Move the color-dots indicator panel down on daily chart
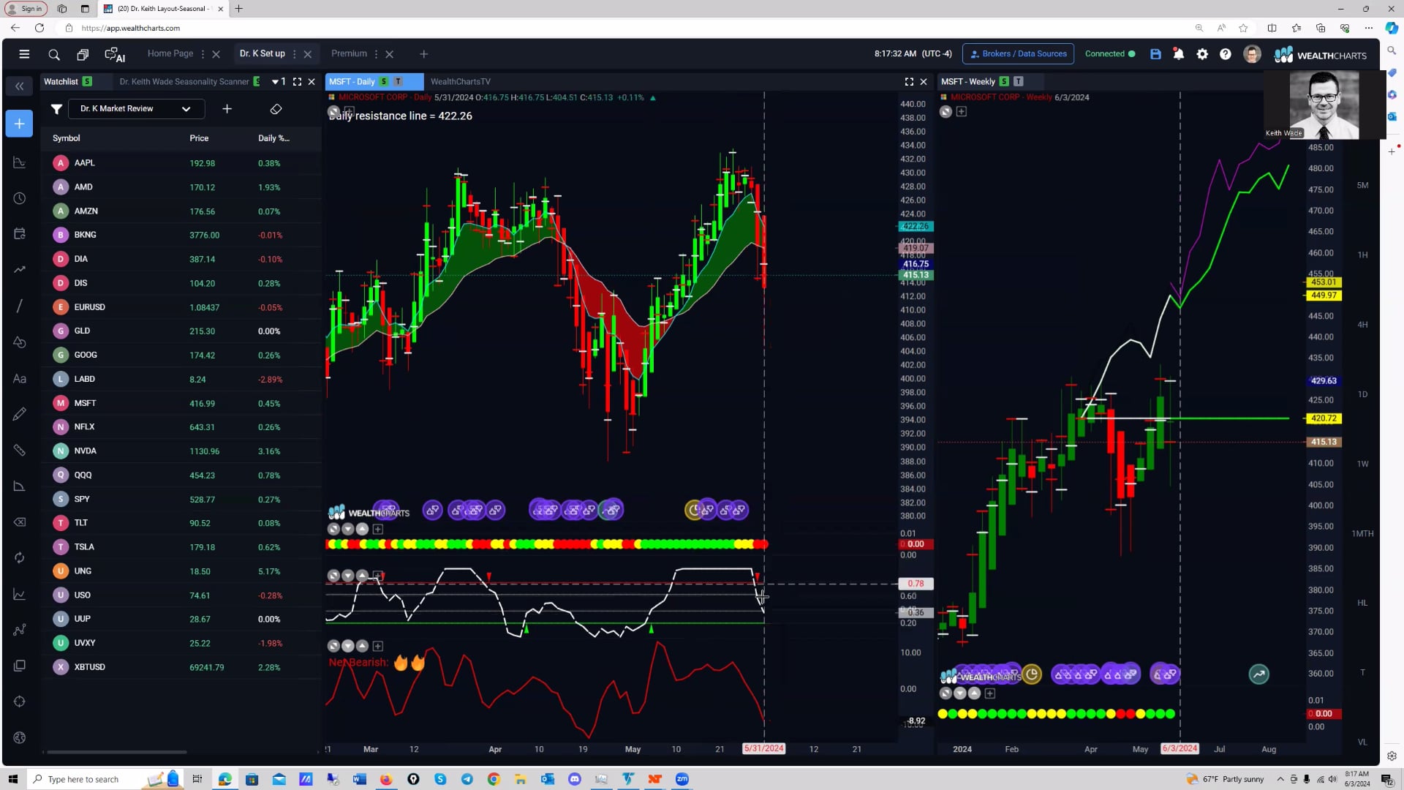Viewport: 1404px width, 790px height. point(348,529)
